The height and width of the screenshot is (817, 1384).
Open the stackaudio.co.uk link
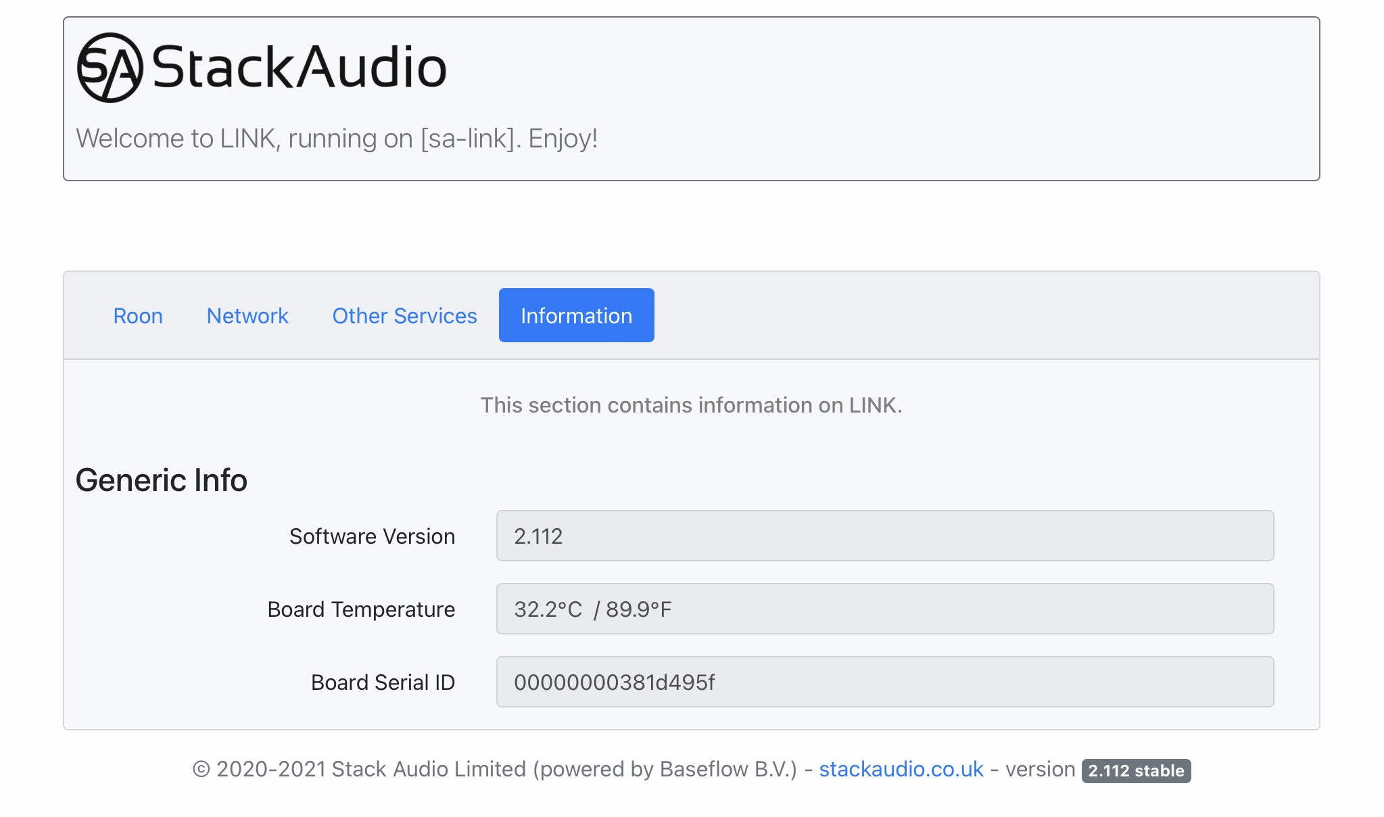point(901,770)
